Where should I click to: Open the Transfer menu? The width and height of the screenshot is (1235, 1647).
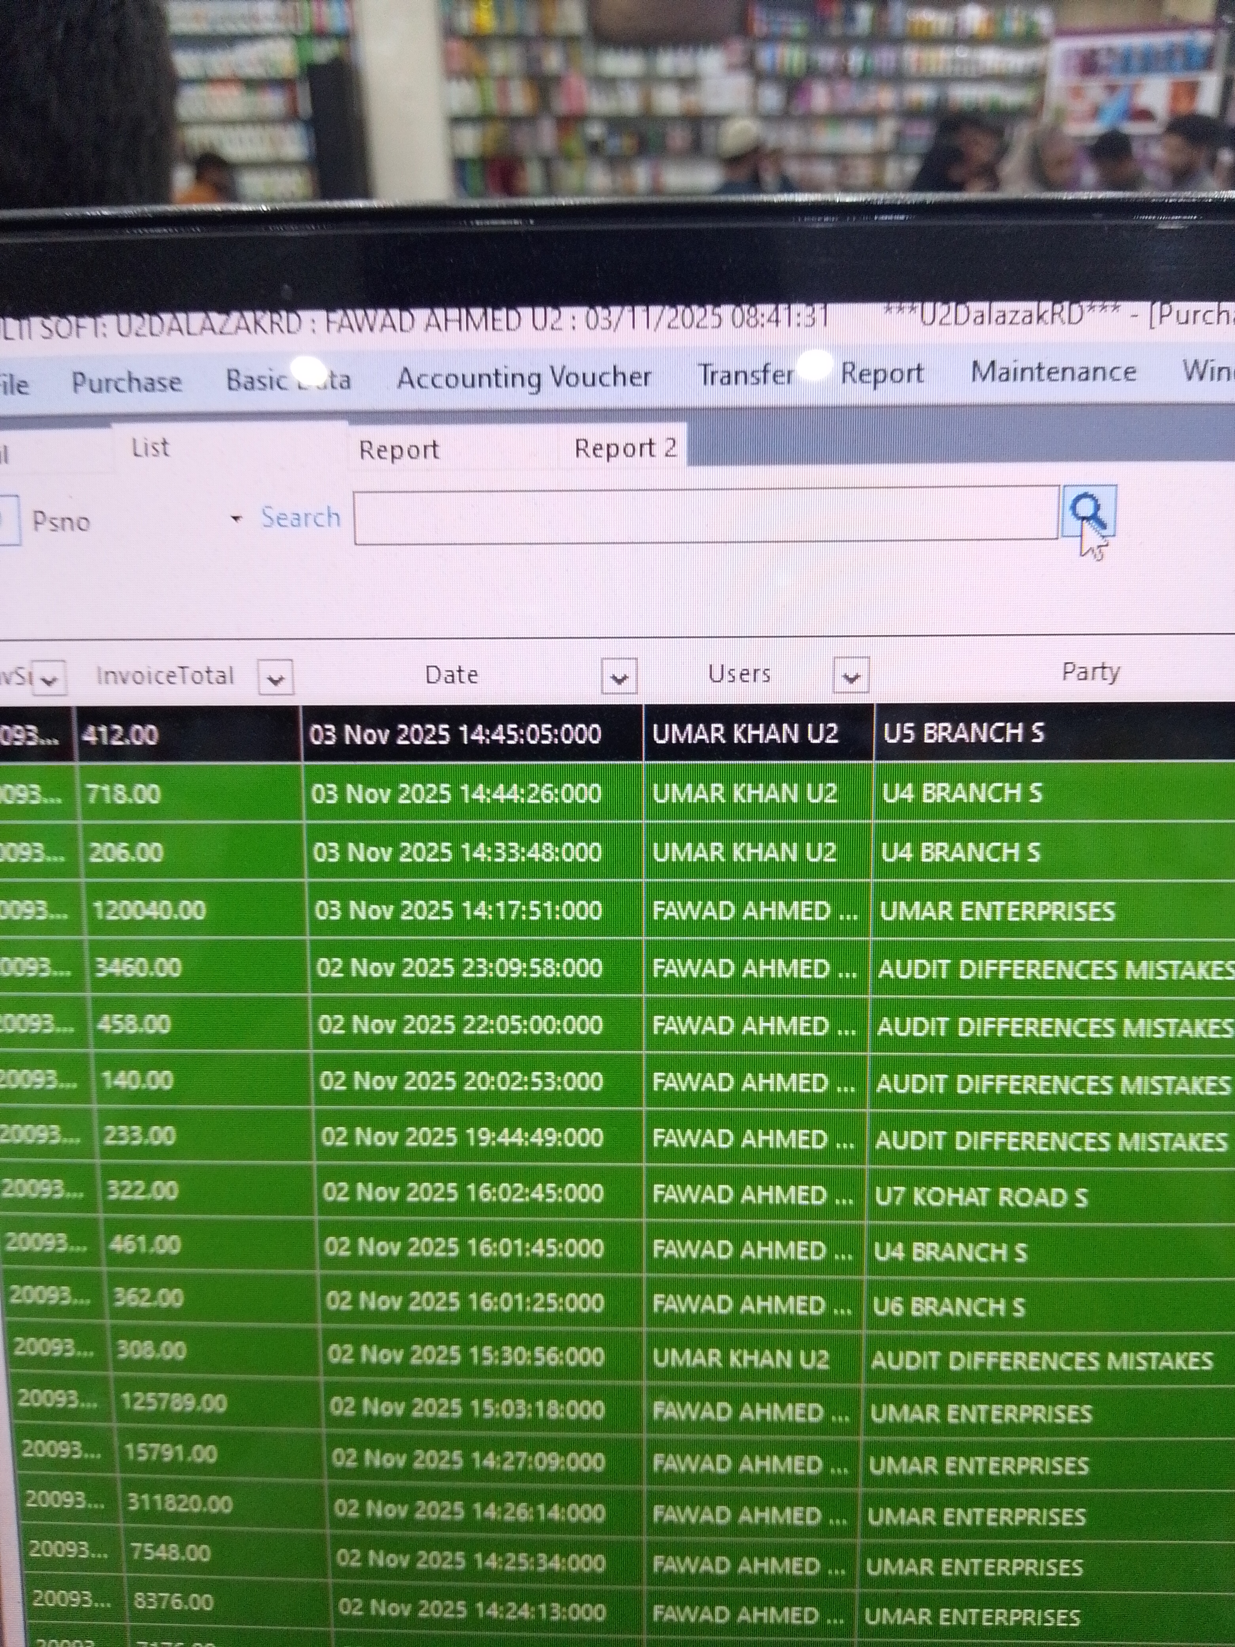(746, 374)
